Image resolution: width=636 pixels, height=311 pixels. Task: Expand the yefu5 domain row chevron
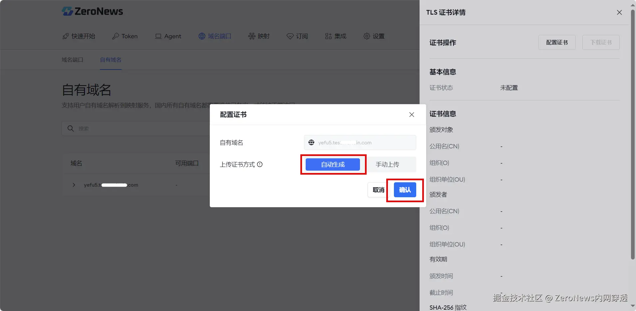coord(74,185)
